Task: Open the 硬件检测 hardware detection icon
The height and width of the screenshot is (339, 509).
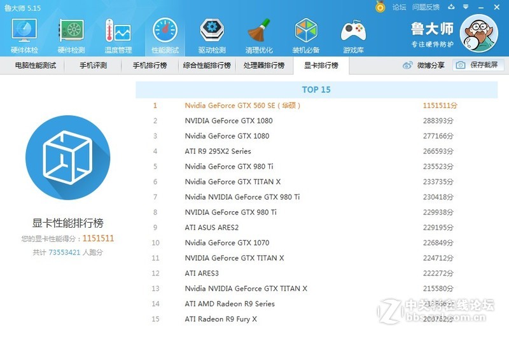Action: tap(71, 36)
